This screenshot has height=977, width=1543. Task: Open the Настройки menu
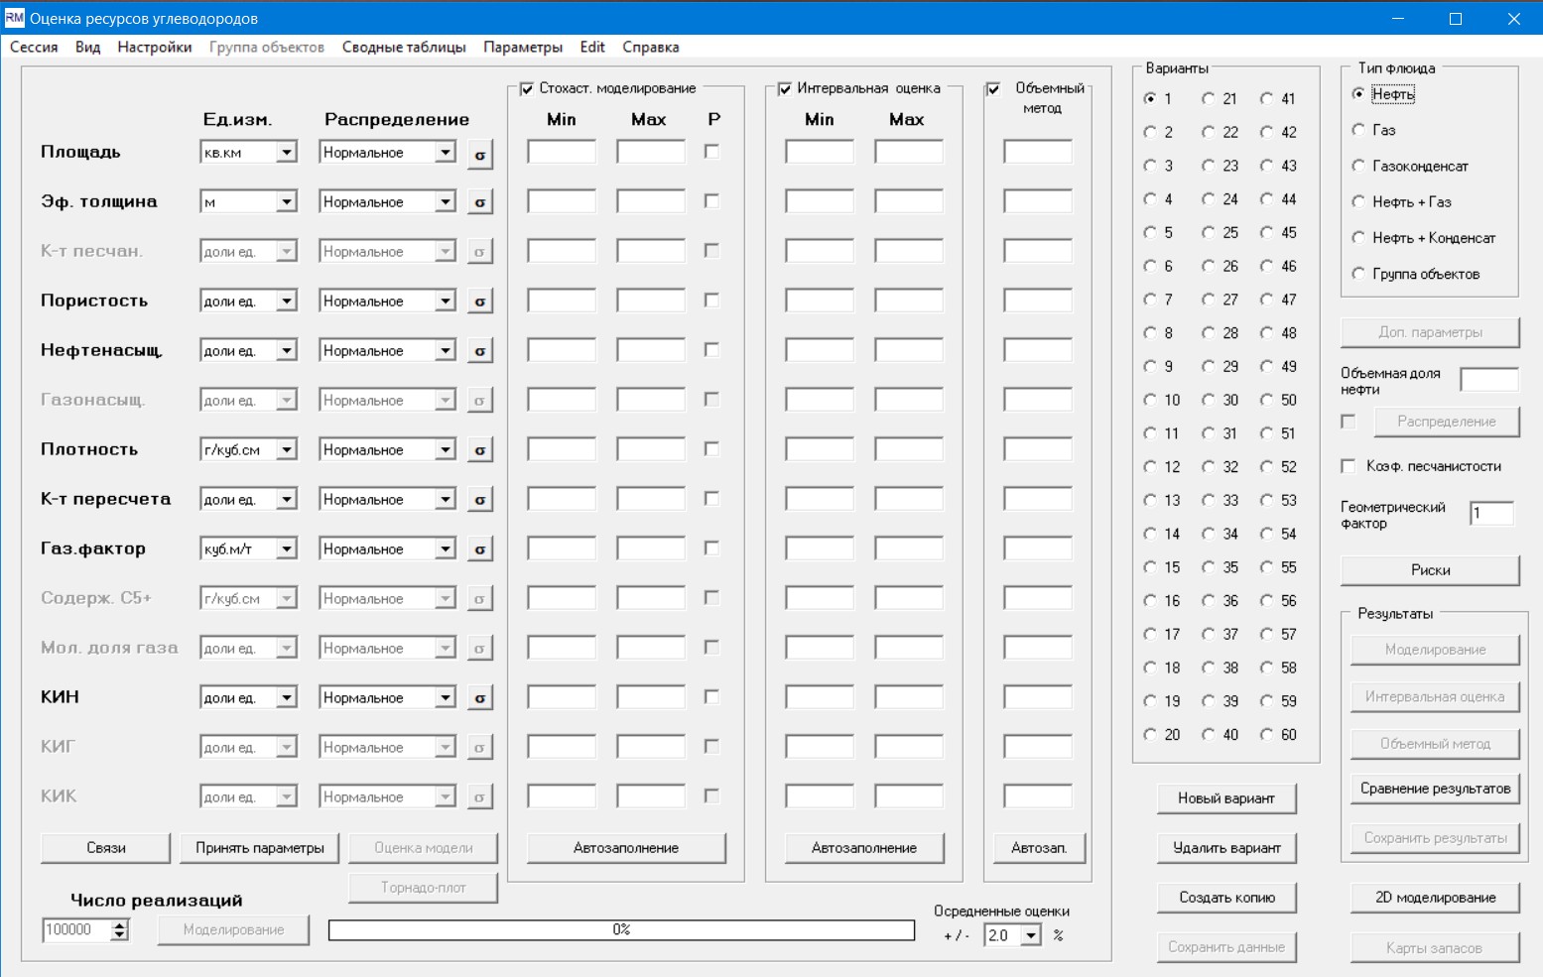154,48
